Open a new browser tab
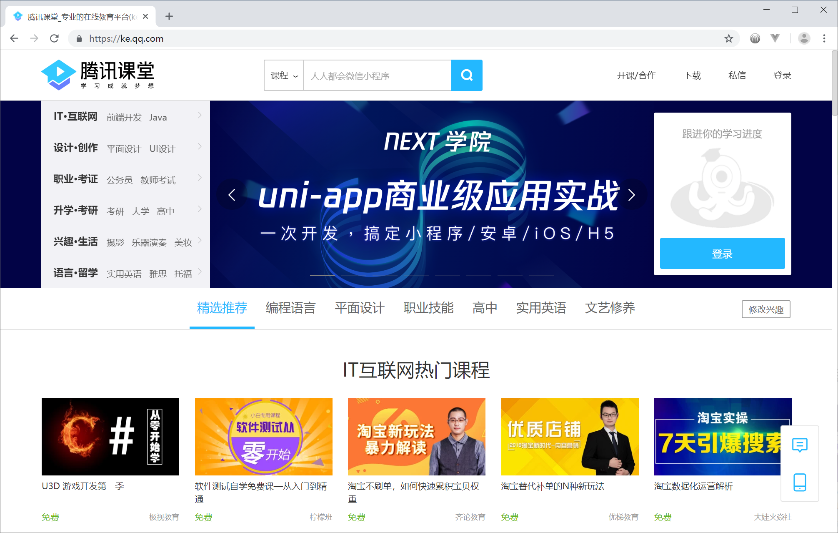Screen dimensions: 838x533 (x=169, y=16)
